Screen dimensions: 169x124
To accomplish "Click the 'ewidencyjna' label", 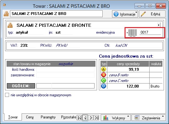I will pos(105,32).
